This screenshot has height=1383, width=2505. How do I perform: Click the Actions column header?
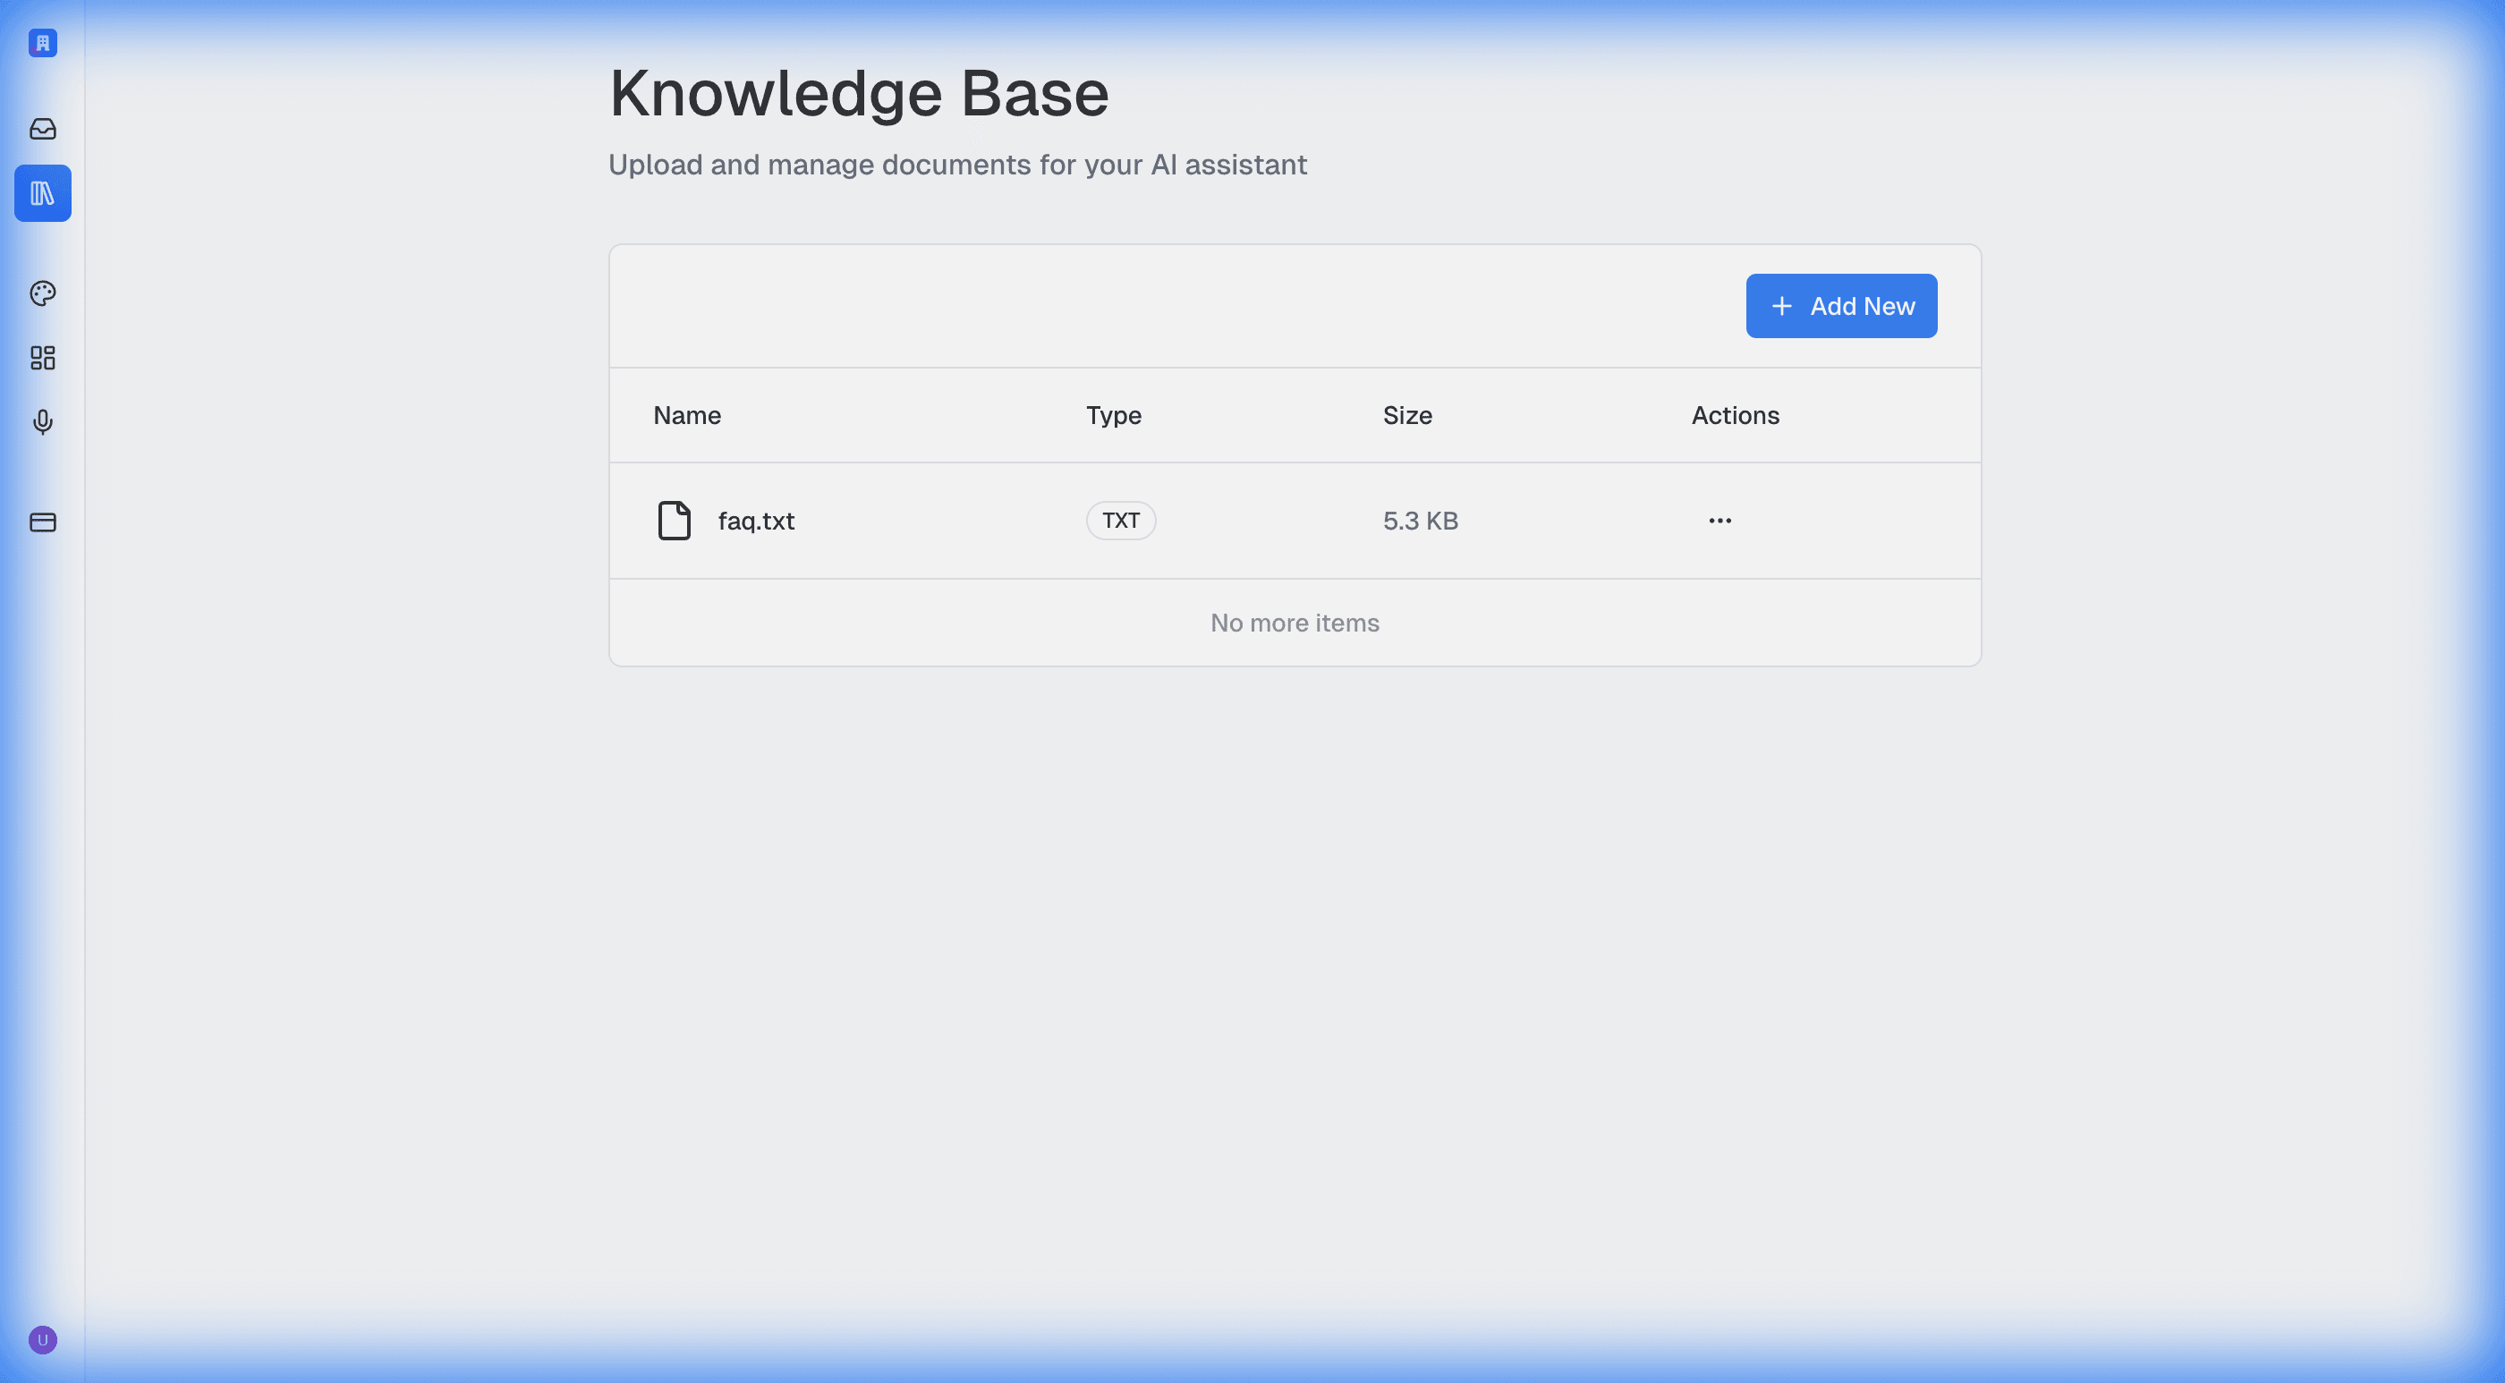point(1735,415)
